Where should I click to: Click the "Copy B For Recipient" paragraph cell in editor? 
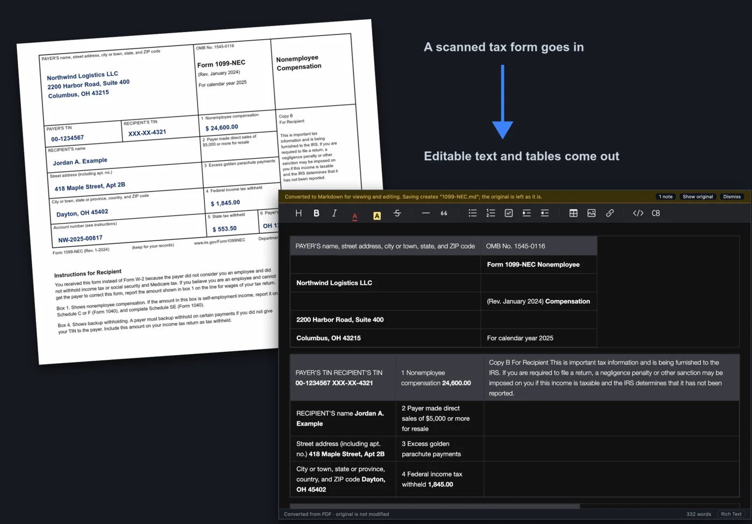pyautogui.click(x=612, y=378)
